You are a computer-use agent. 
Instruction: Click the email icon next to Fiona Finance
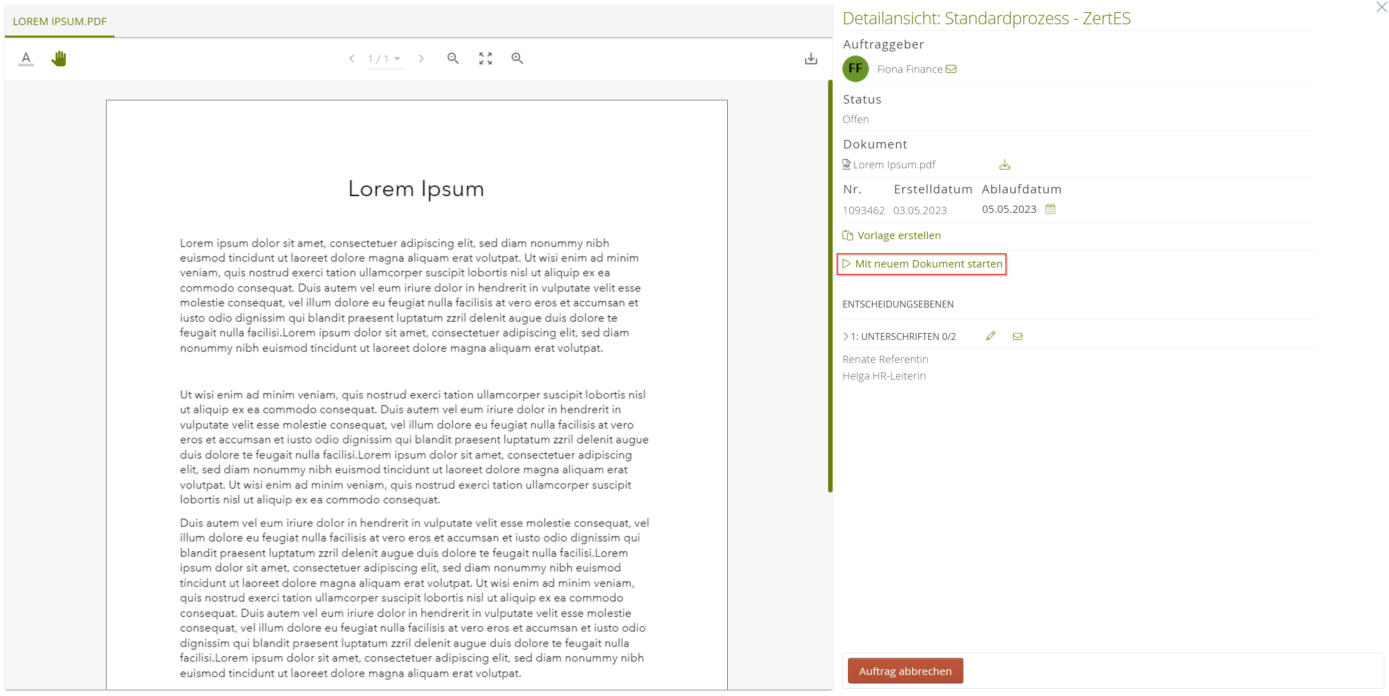point(951,69)
